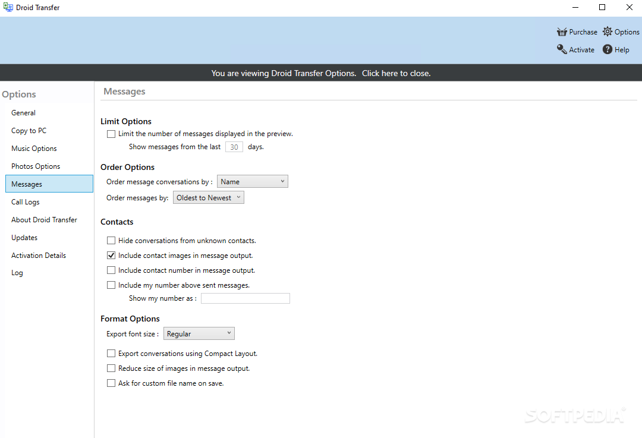
Task: Select Messages in options sidebar
Action: 49,184
